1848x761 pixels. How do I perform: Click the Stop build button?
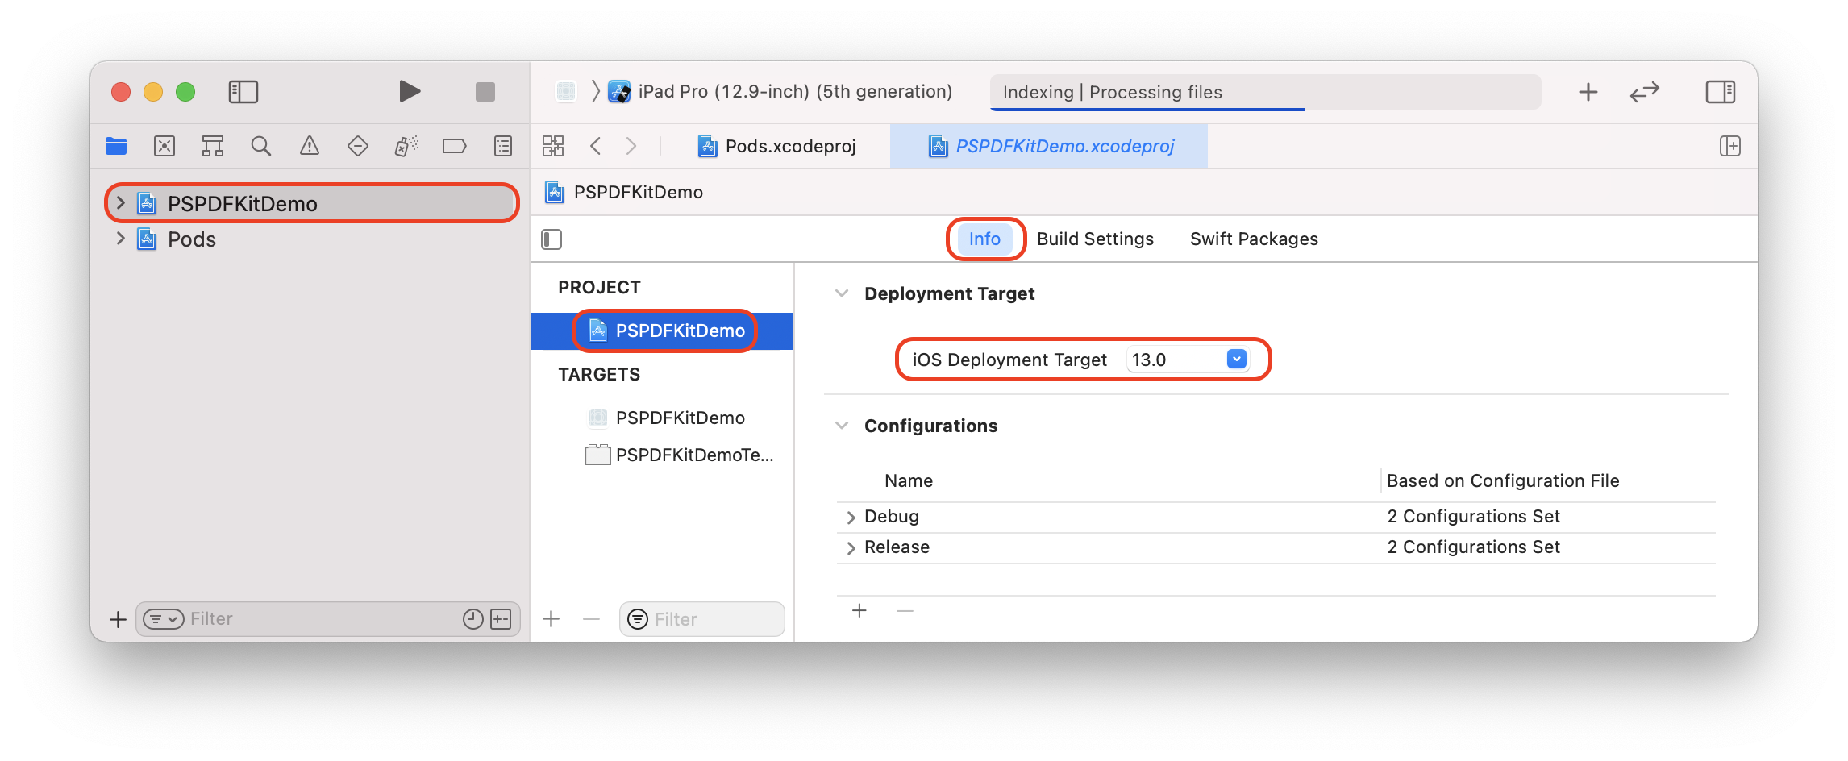[x=485, y=92]
